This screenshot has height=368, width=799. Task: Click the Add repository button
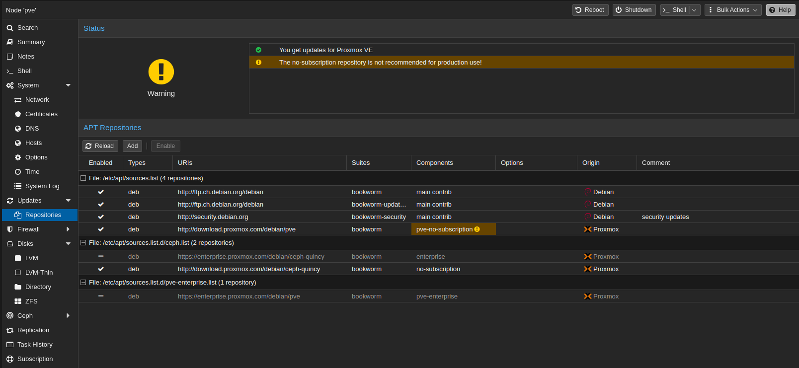(132, 146)
